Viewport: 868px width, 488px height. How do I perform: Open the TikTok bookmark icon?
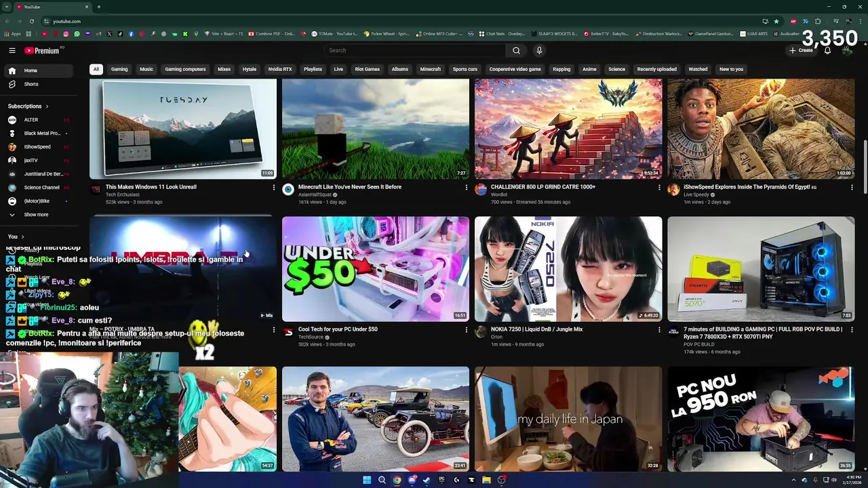[120, 34]
